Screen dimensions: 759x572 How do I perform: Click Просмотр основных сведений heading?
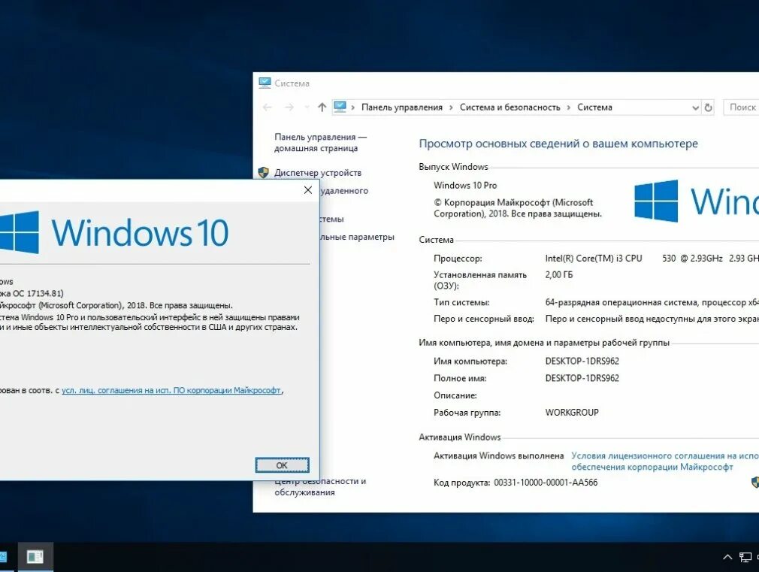click(x=558, y=144)
